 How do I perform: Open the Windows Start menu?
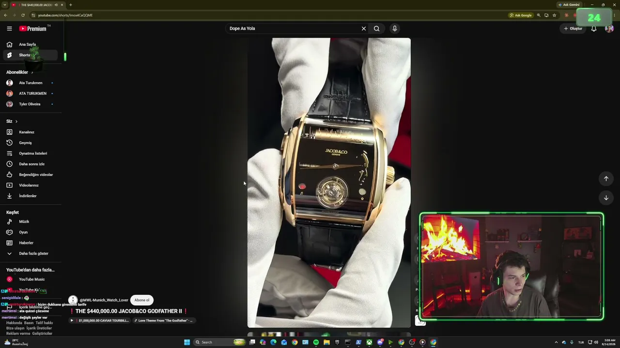tap(187, 342)
